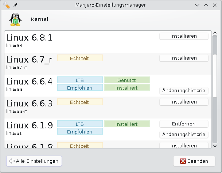
Task: Click the Kernel penguin icon
Action: coord(15,19)
